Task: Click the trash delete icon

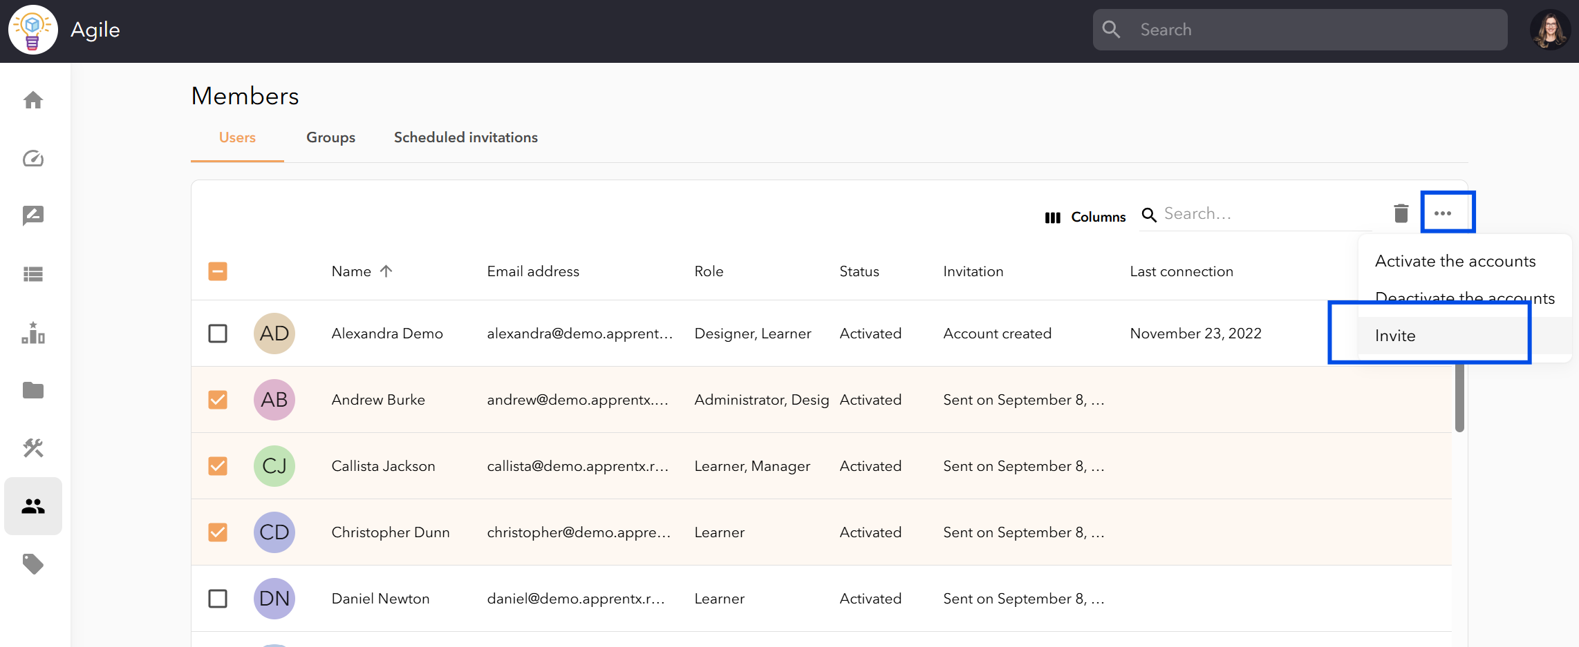Action: tap(1401, 213)
